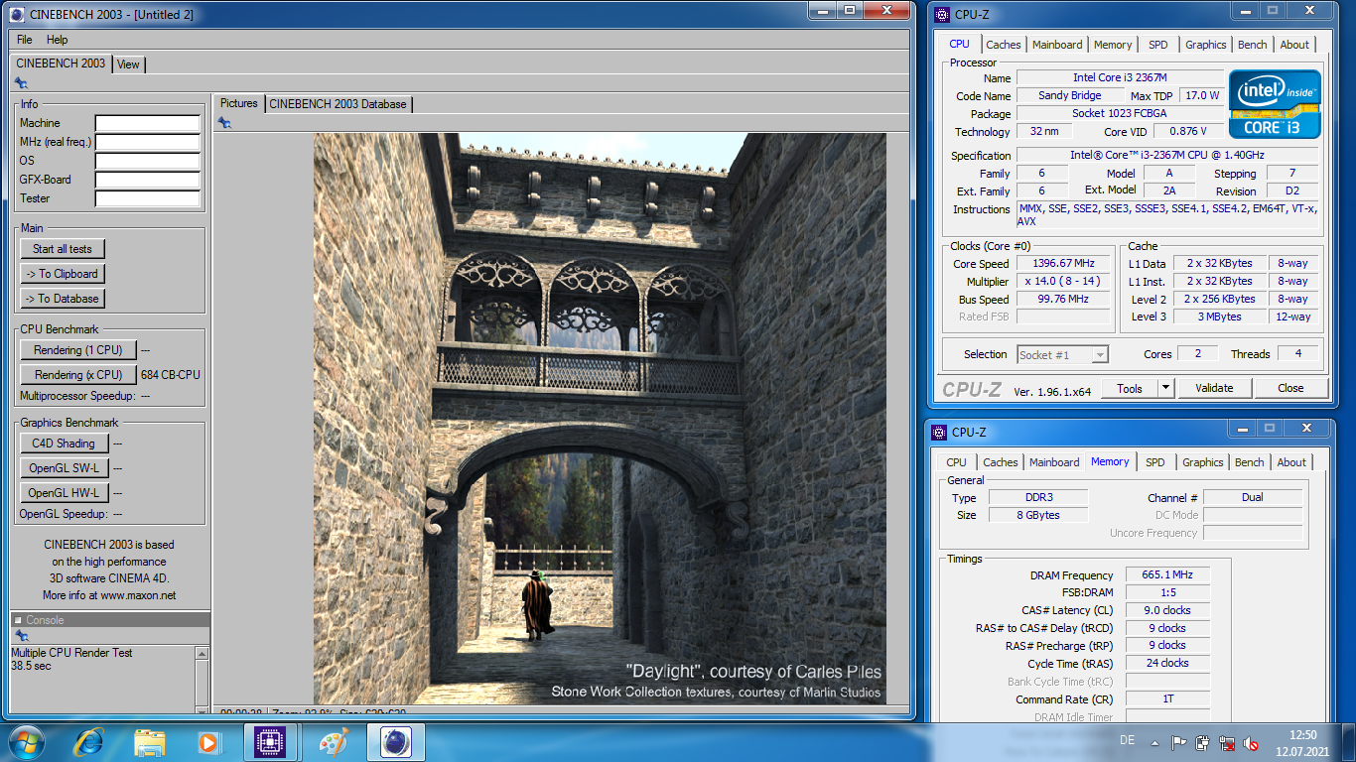Click the rendered Daylight image
The height and width of the screenshot is (762, 1356).
[x=600, y=419]
